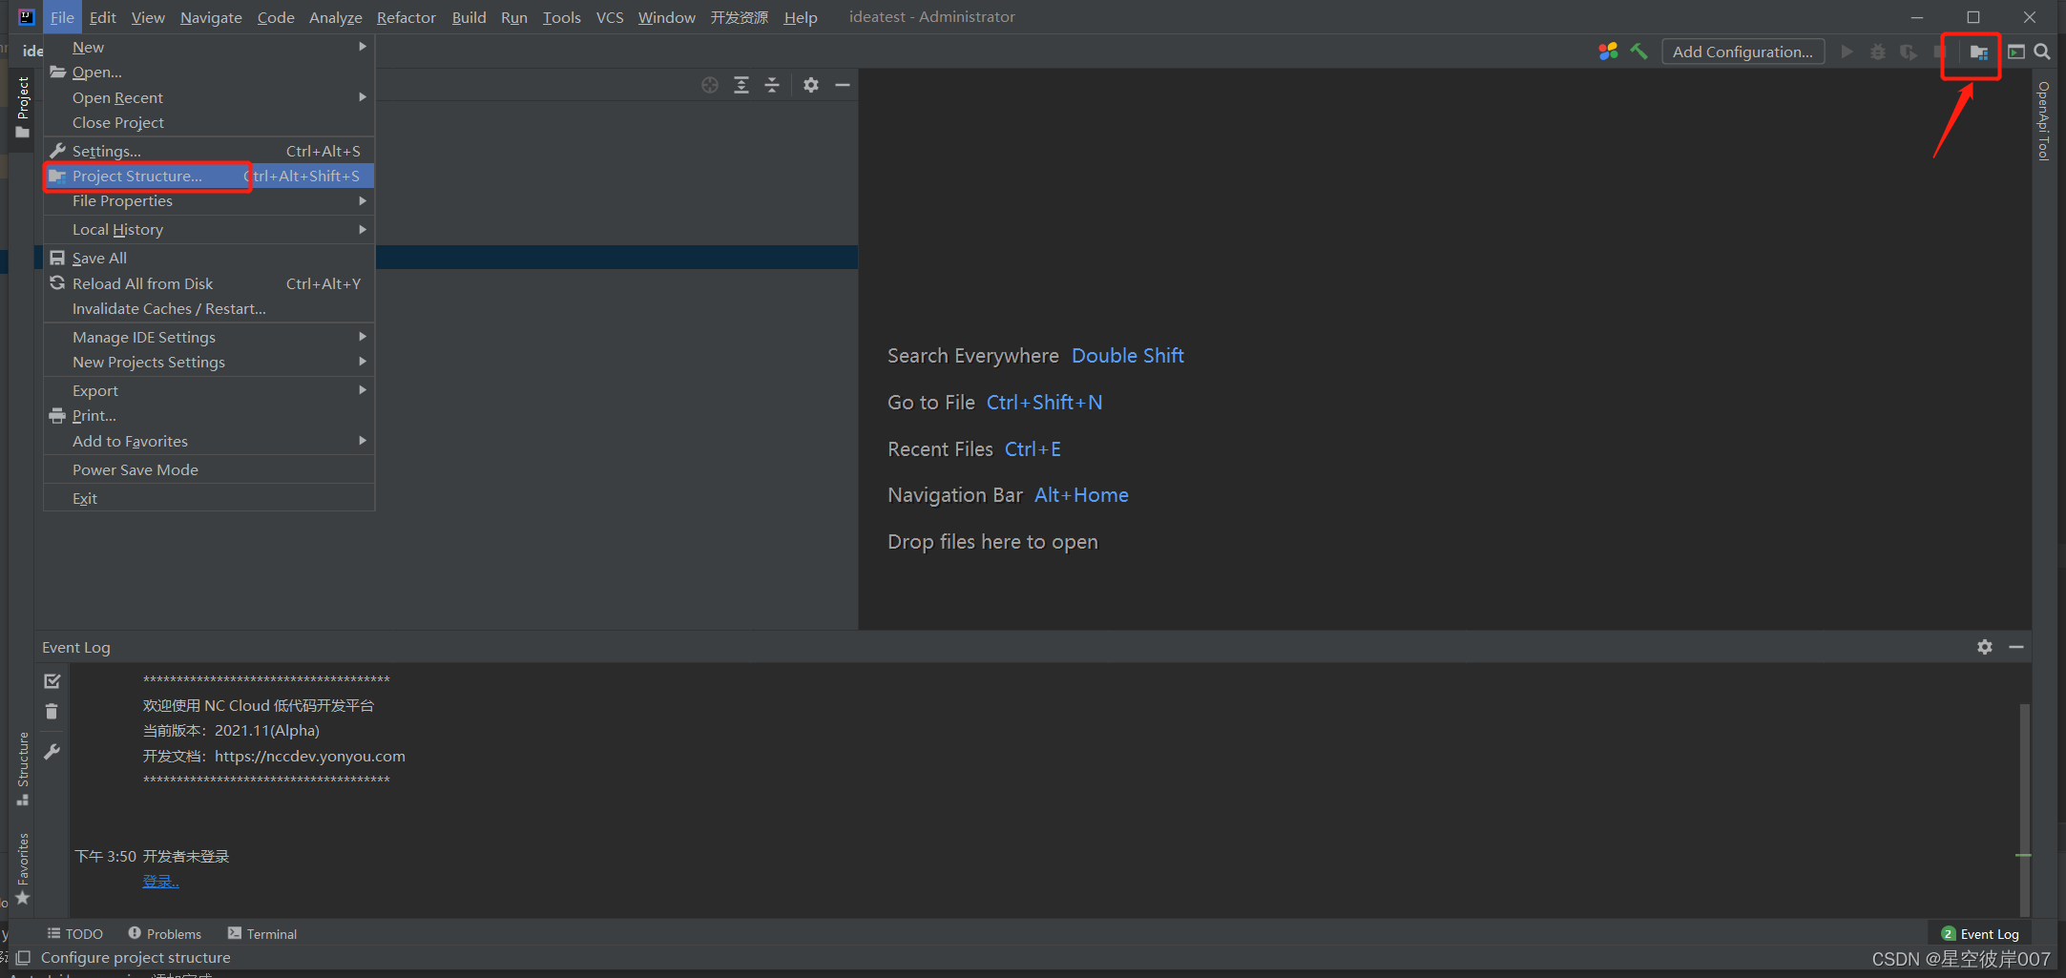Click Add Configuration dropdown button
Viewport: 2066px width, 978px height.
click(1743, 52)
